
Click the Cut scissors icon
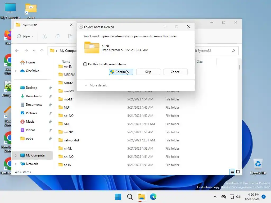(x=44, y=36)
